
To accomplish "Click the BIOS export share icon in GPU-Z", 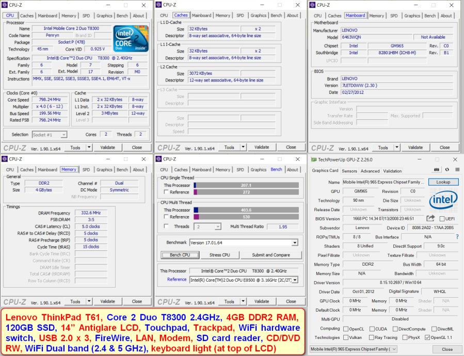I will click(430, 218).
